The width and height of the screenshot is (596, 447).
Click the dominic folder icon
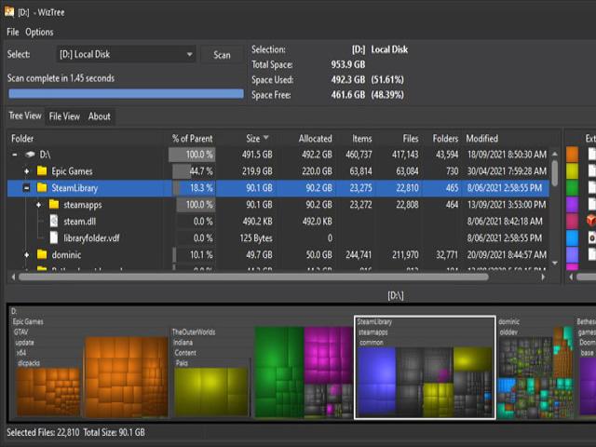[42, 254]
